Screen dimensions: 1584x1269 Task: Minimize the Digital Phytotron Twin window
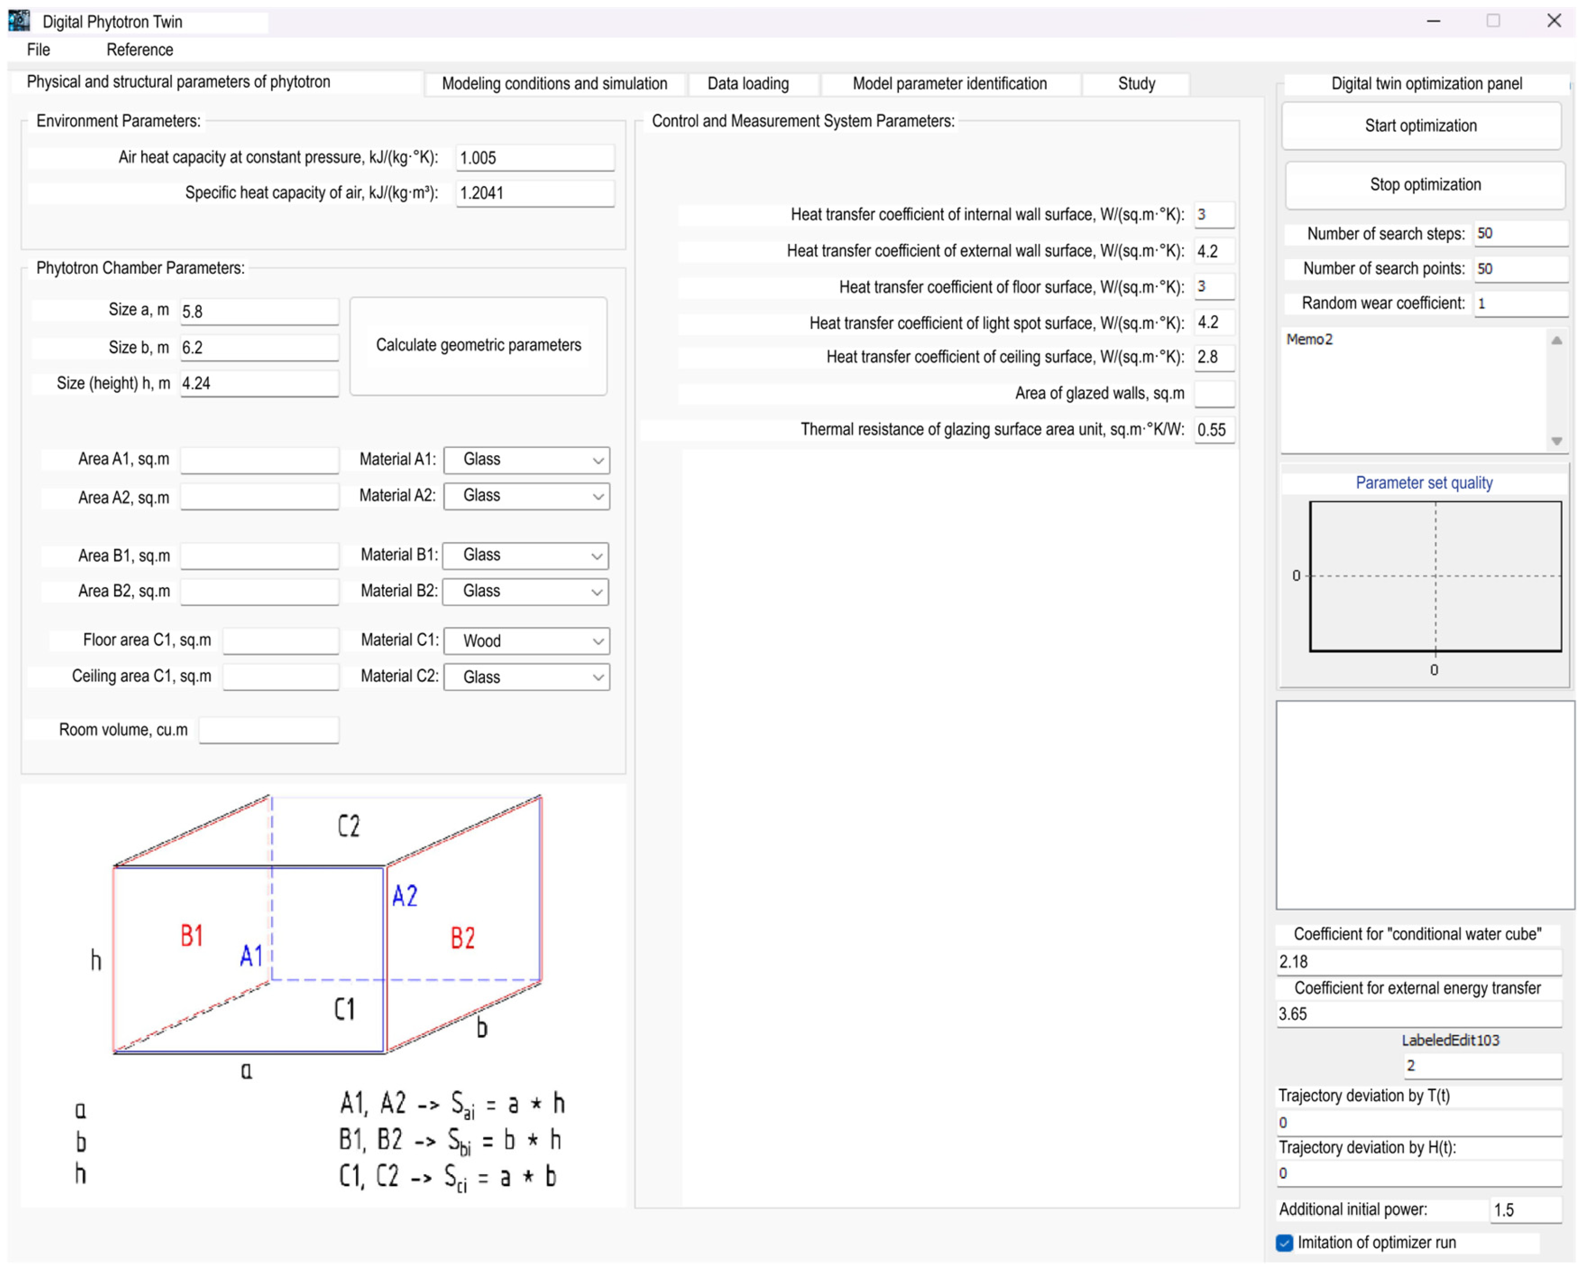(x=1433, y=21)
